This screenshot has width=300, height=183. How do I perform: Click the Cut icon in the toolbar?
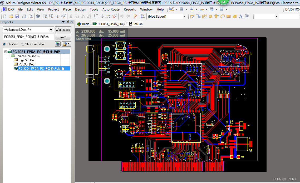pyautogui.click(x=70, y=16)
